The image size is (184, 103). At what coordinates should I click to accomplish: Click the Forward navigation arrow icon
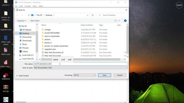tap(22, 15)
